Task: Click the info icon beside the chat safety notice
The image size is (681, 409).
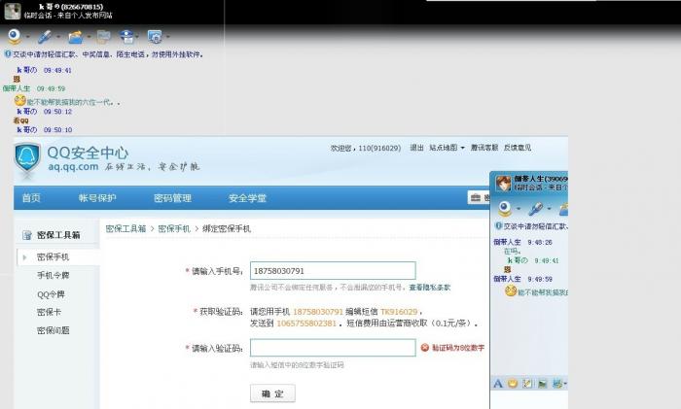Action: [8, 54]
